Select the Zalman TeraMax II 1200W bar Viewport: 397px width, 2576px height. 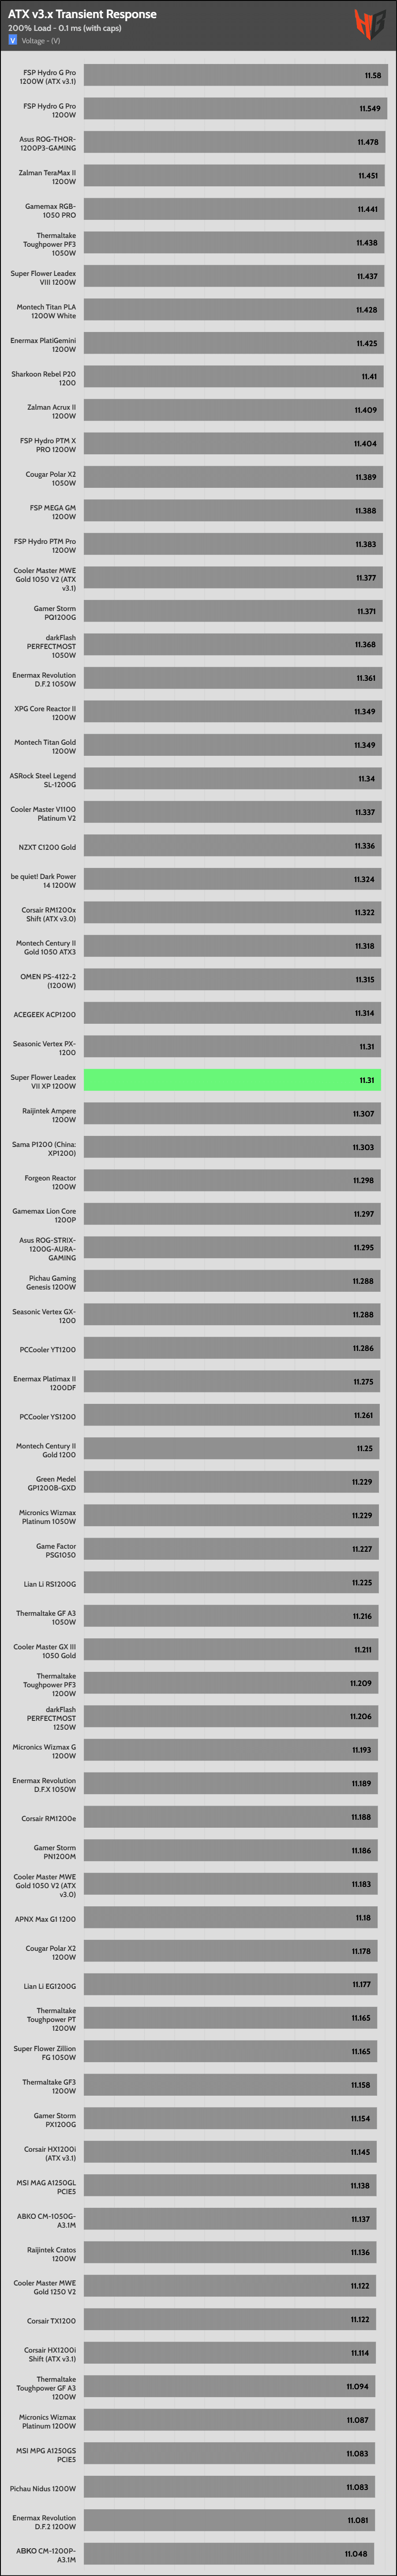click(x=233, y=176)
